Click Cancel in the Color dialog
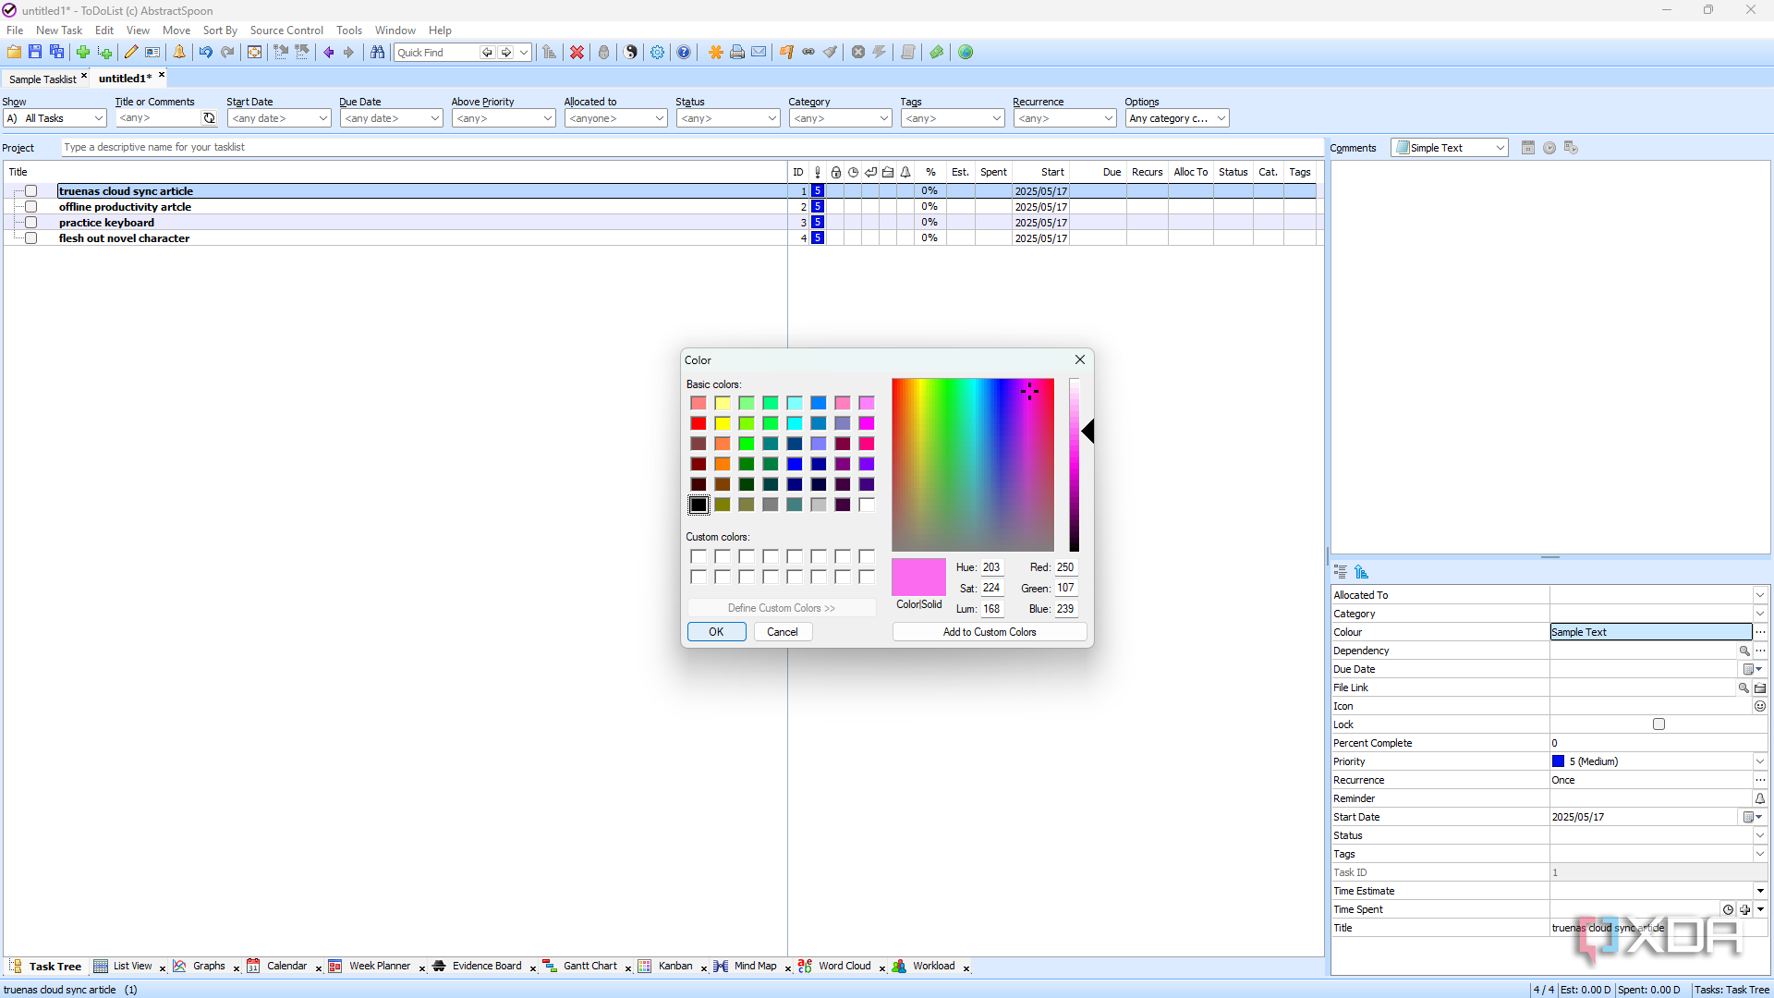1774x998 pixels. tap(783, 632)
